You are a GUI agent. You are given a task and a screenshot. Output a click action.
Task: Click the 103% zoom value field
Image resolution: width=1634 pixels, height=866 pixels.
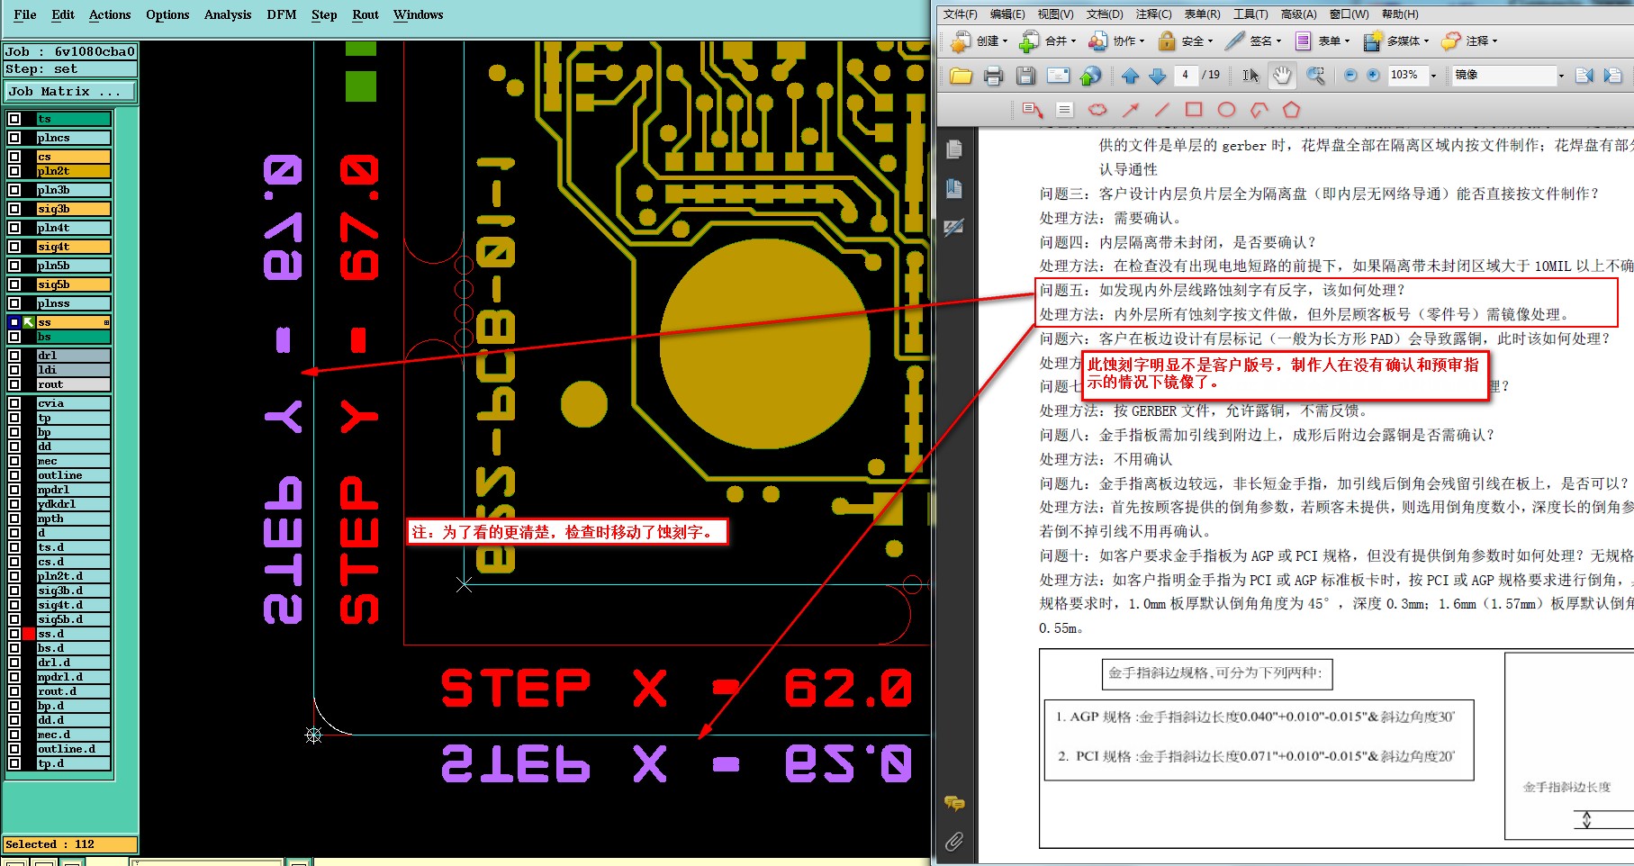tap(1407, 76)
